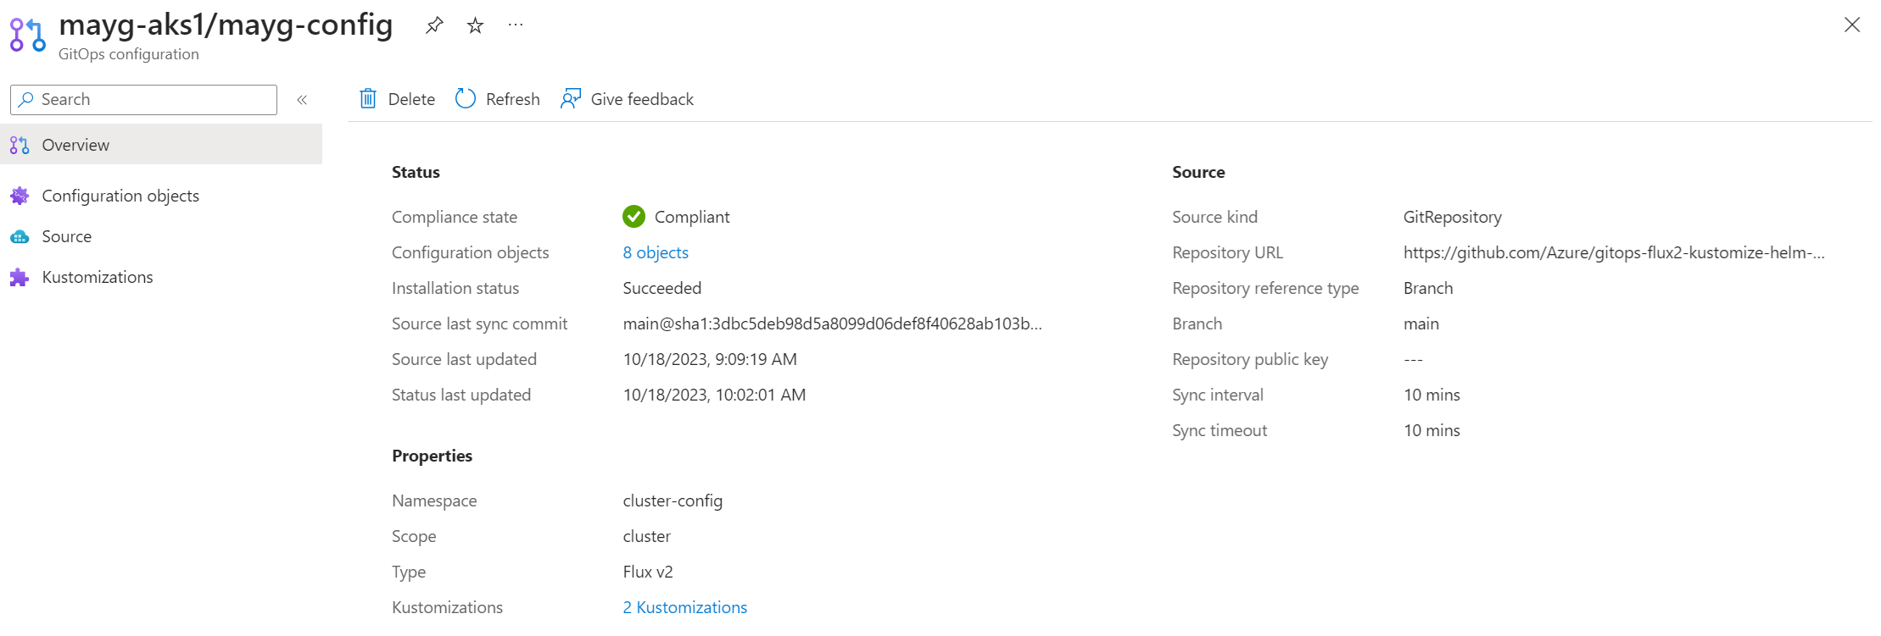Click the Configuration objects sidebar icon
1881x636 pixels.
[20, 196]
